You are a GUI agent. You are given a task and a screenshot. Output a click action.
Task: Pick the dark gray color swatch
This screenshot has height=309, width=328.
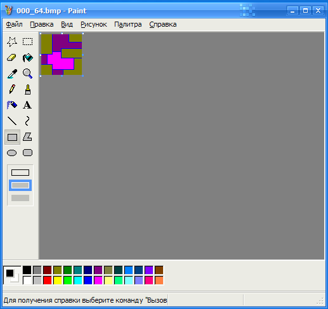(x=37, y=270)
